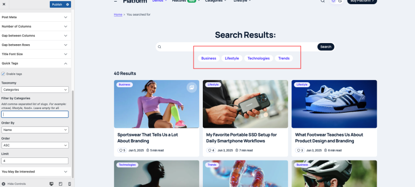
Task: Click gallery icon on sportswear thumbnail
Action: pos(191,87)
